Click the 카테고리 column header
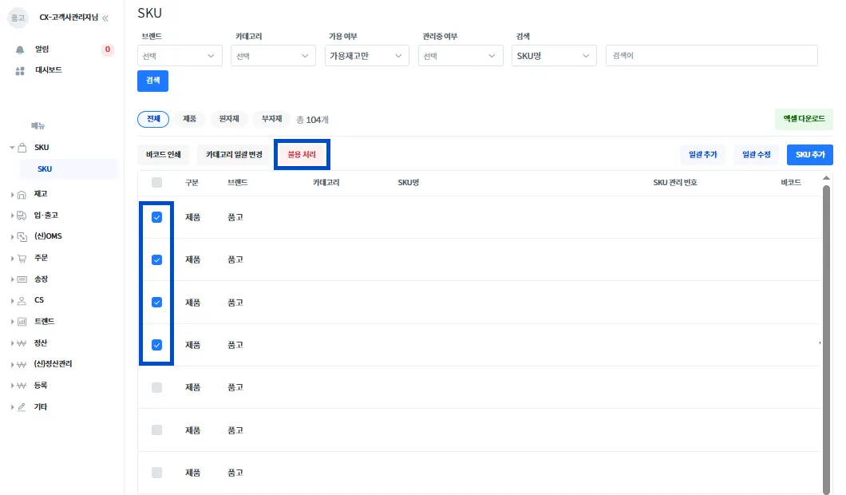846x495 pixels. 326,183
